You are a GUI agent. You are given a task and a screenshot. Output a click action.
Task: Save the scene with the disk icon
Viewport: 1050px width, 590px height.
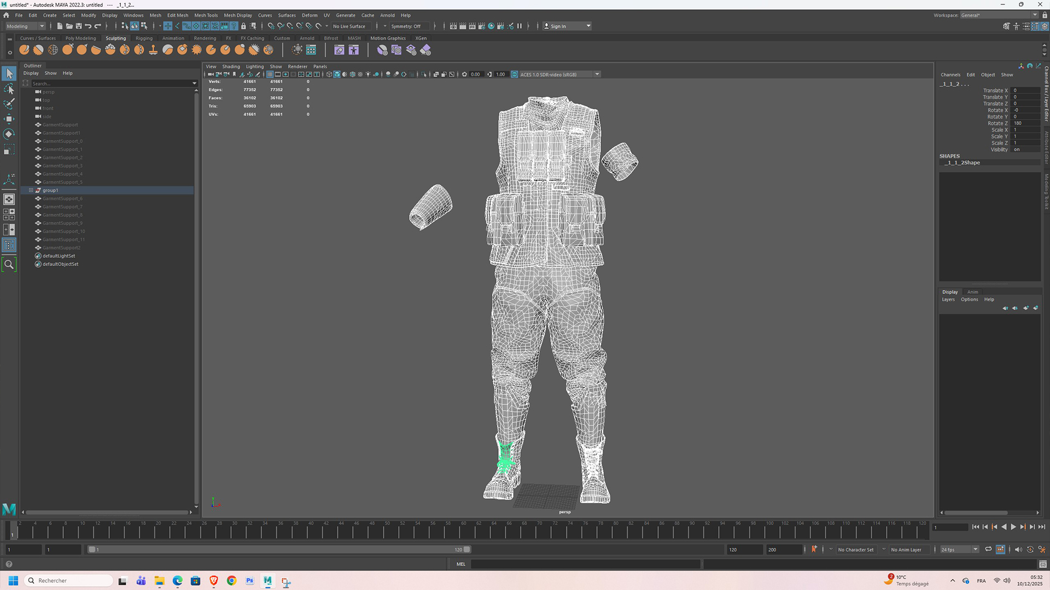point(79,26)
